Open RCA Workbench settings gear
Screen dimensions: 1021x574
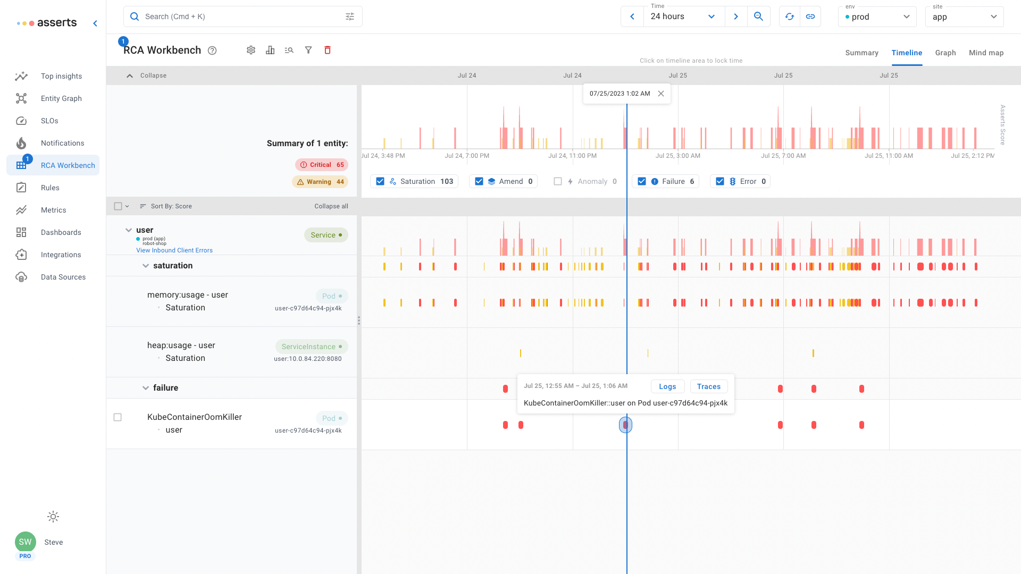click(251, 50)
